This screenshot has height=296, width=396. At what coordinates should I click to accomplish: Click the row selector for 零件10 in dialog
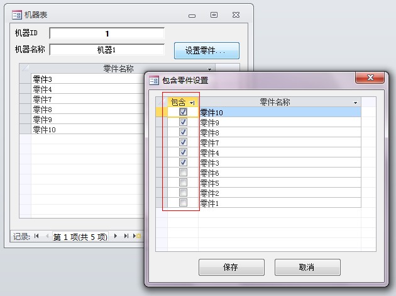click(162, 112)
